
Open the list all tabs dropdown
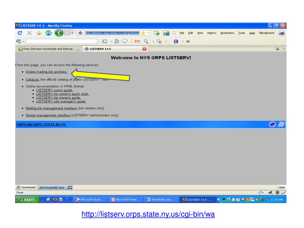pos(284,49)
